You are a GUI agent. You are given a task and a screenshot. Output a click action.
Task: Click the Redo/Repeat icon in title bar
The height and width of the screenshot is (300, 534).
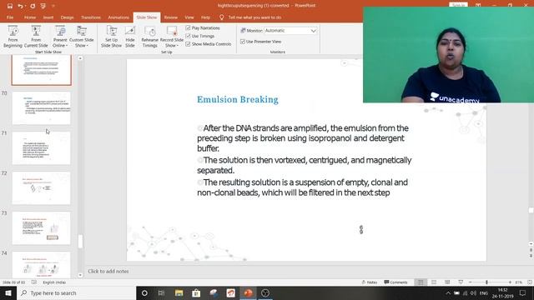33,6
